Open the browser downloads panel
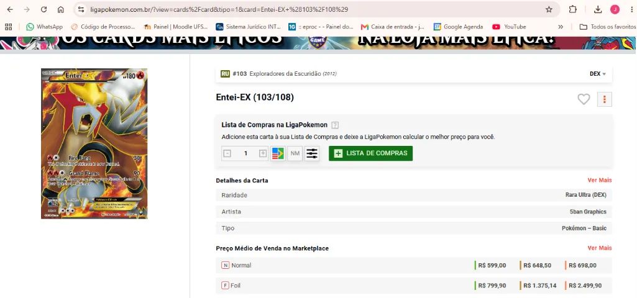 (x=598, y=9)
